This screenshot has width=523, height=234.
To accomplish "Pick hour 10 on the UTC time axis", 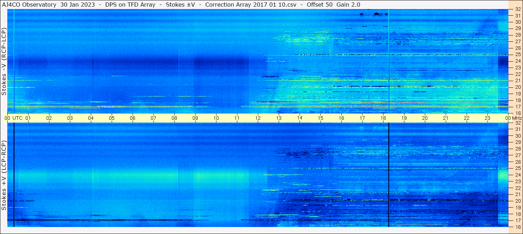I will [216, 118].
